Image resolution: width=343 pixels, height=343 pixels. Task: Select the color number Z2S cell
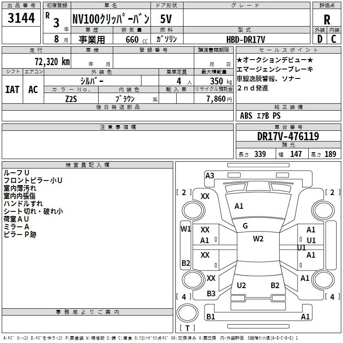pyautogui.click(x=71, y=99)
